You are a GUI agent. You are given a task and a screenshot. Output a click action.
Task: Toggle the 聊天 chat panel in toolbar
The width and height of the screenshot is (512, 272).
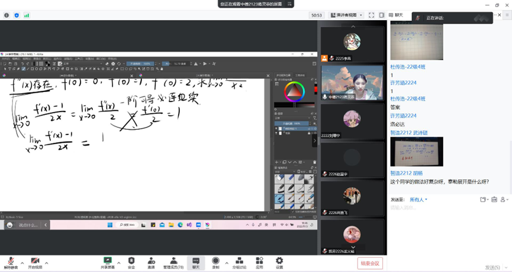196,261
